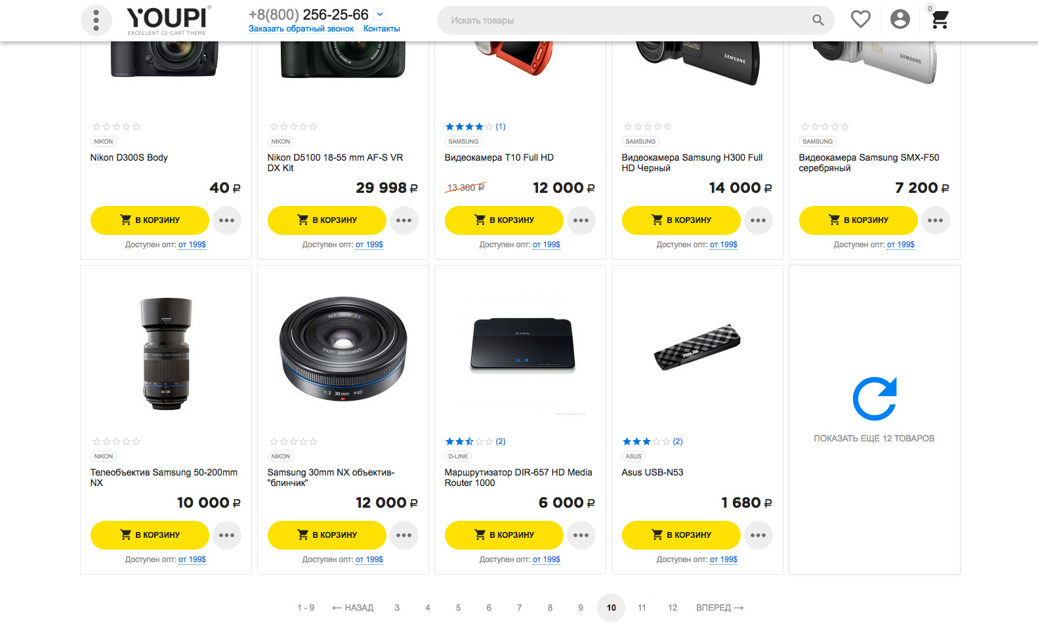Click the reload icon to show more products
The width and height of the screenshot is (1038, 633).
pyautogui.click(x=874, y=399)
